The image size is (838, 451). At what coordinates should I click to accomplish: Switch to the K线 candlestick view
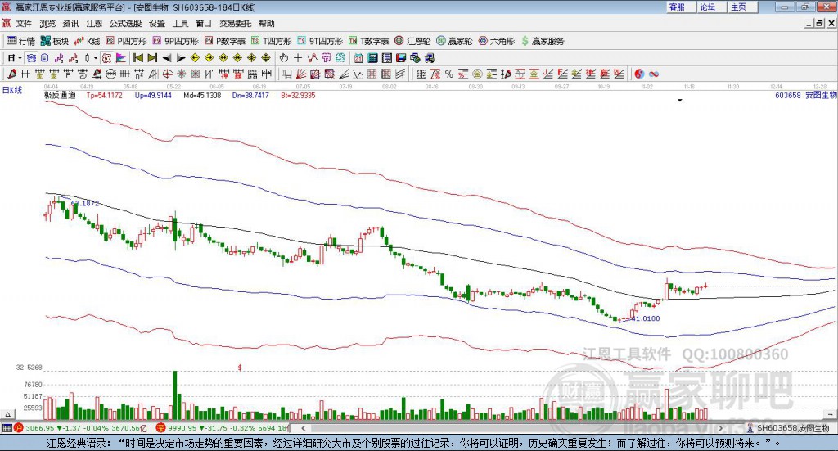pos(87,41)
